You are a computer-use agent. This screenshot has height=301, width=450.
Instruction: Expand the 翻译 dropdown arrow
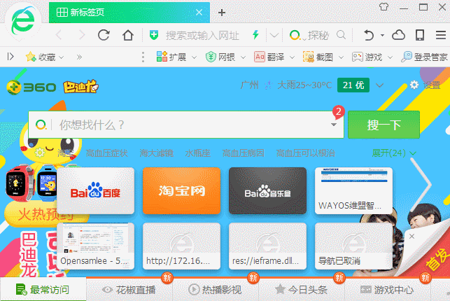click(x=292, y=57)
